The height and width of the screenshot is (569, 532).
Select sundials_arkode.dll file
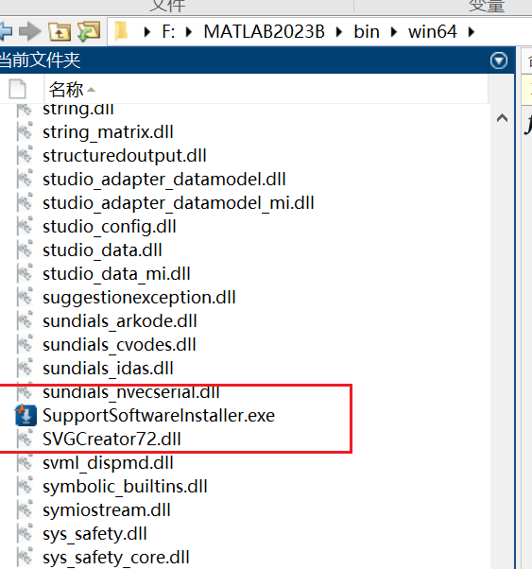coord(119,321)
